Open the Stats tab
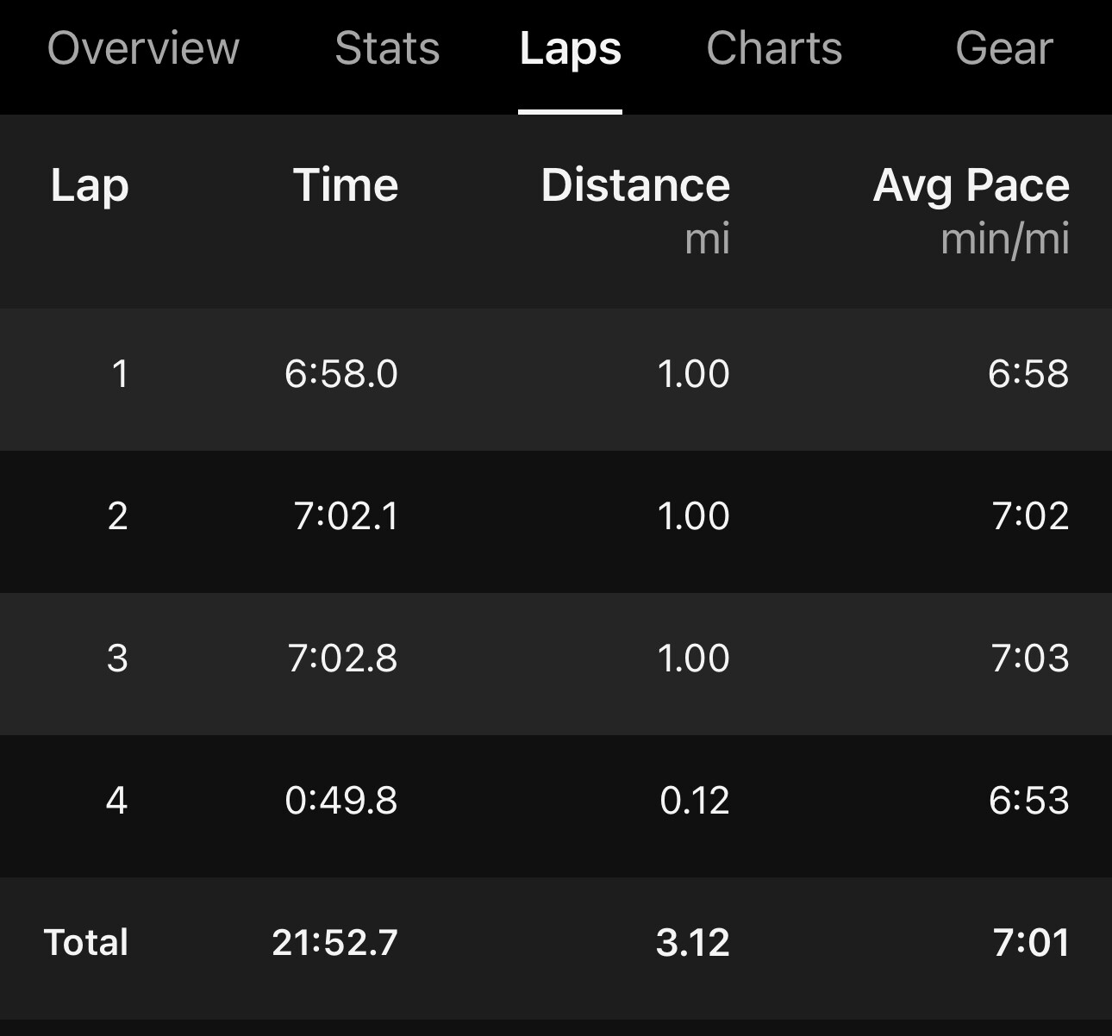1112x1036 pixels. point(387,48)
